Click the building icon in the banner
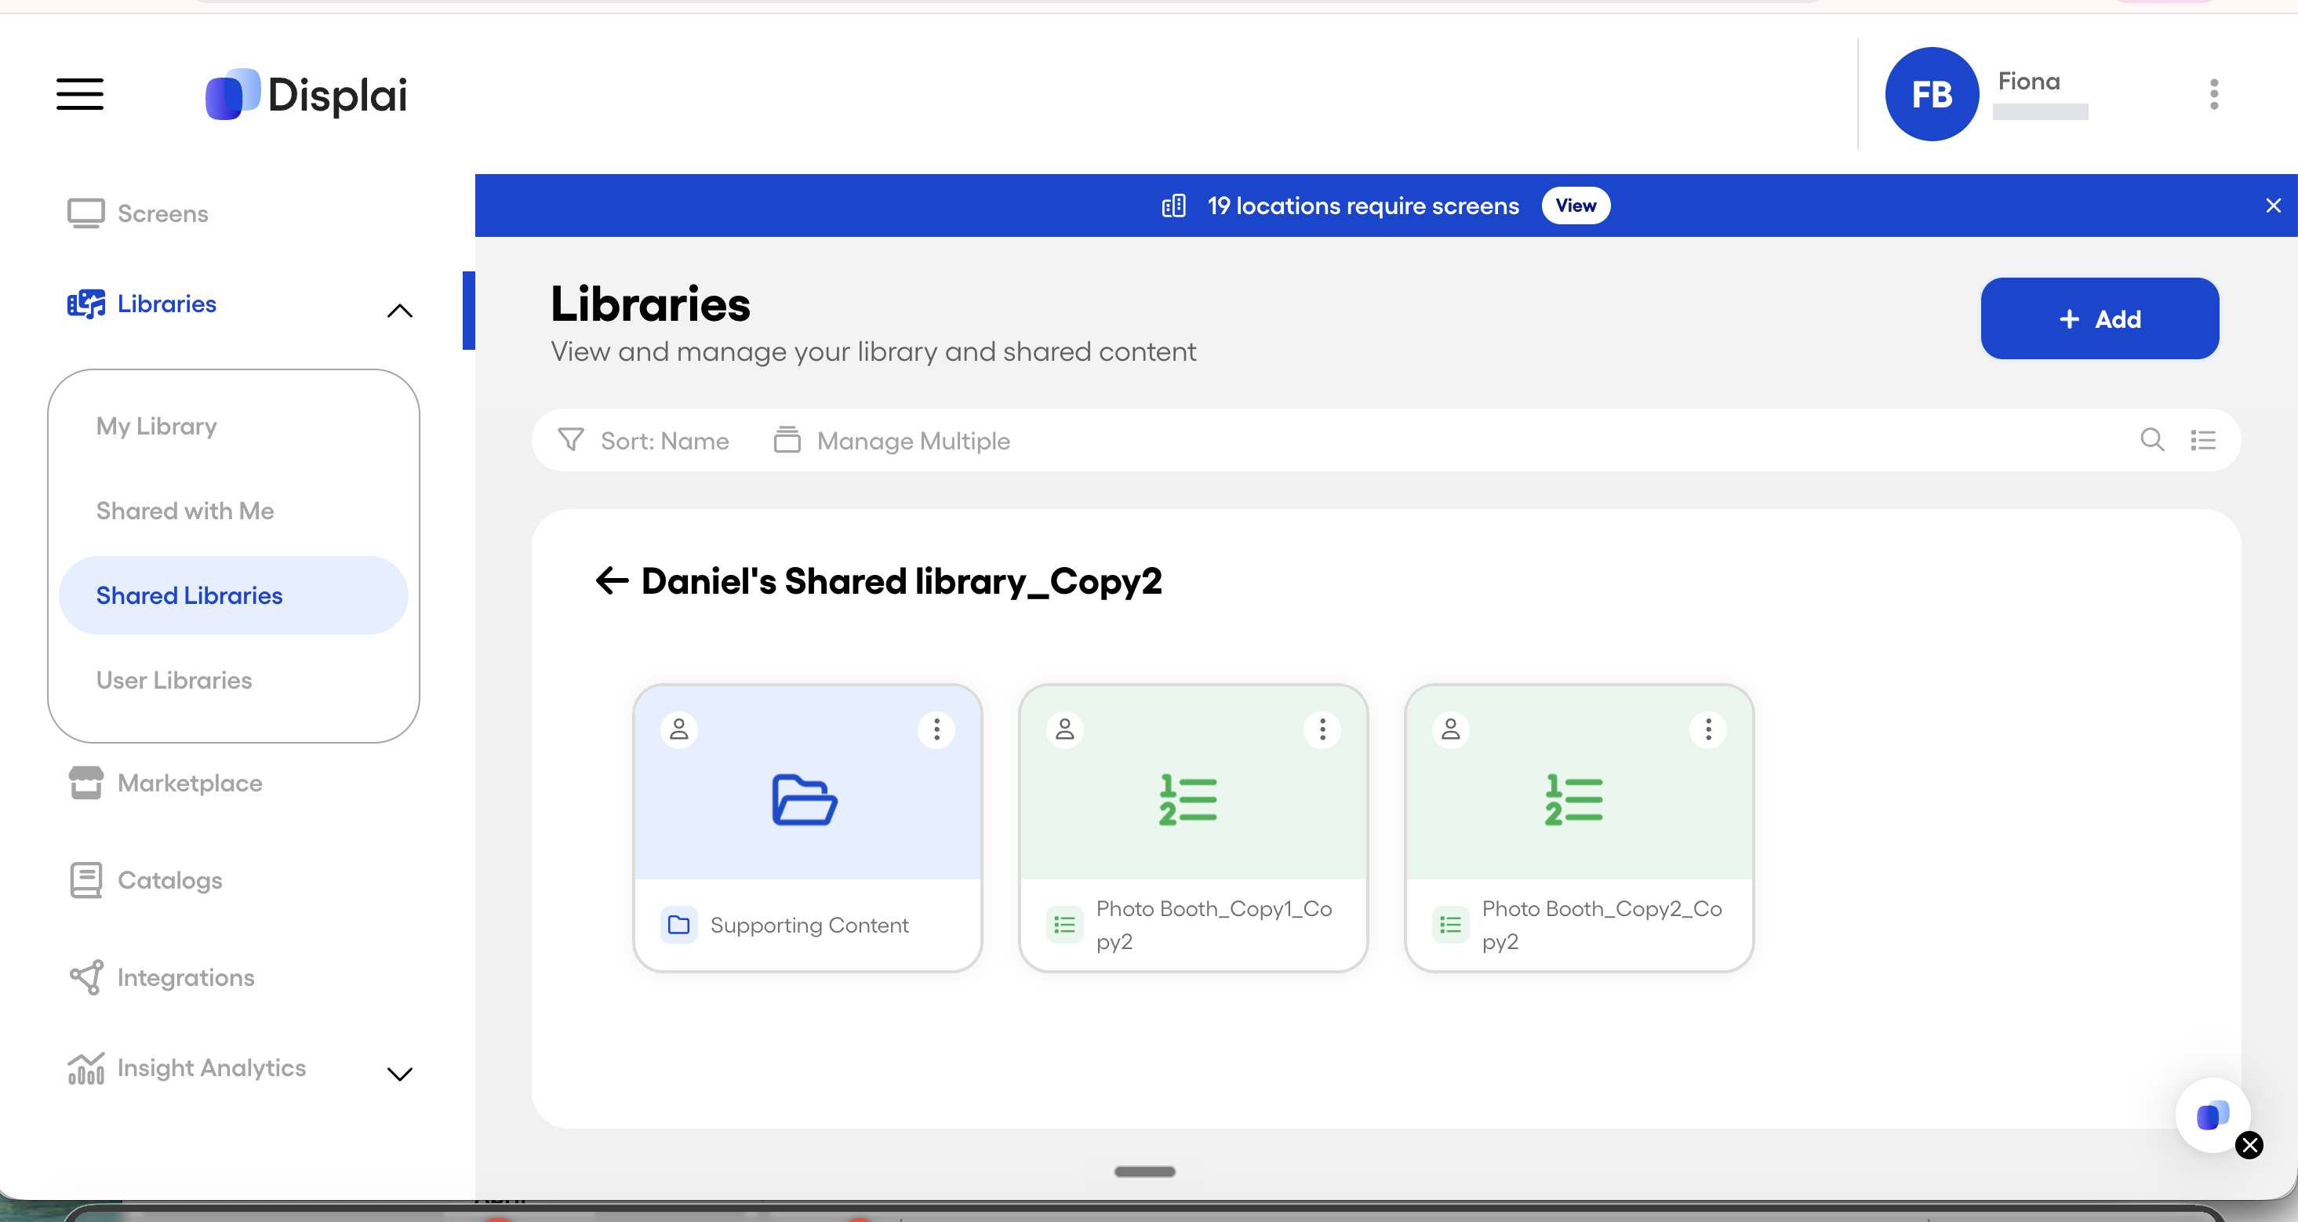This screenshot has height=1222, width=2298. [x=1174, y=206]
